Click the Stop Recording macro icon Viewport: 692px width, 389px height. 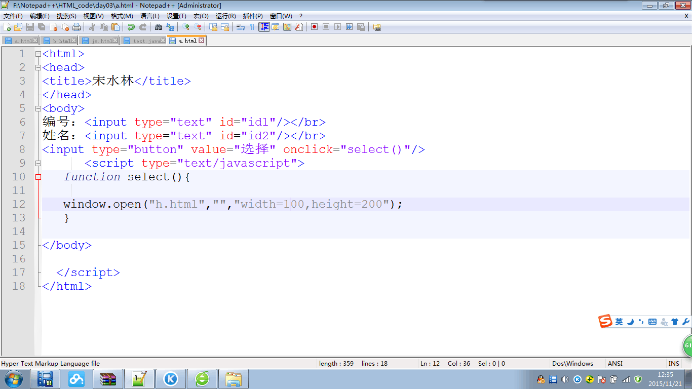coord(326,27)
